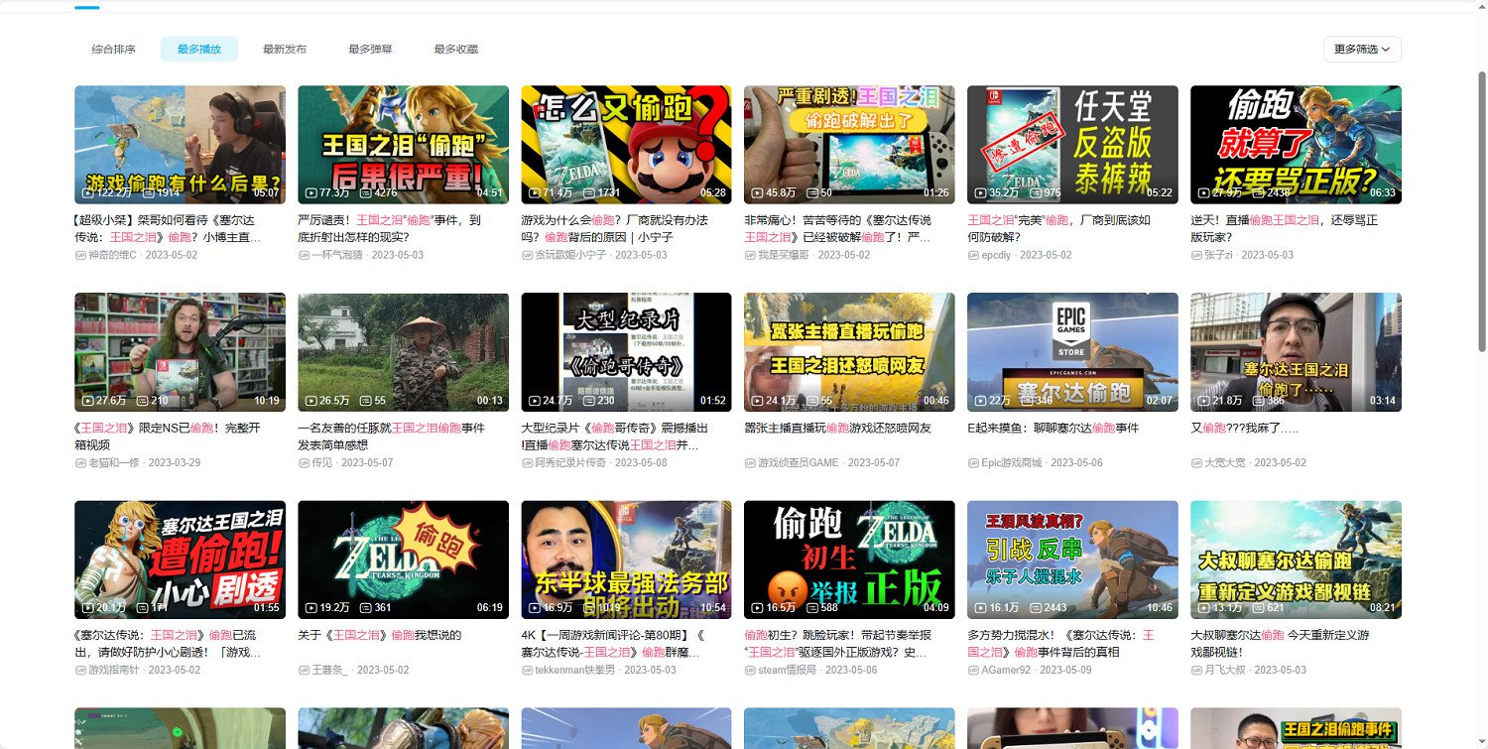
Task: Switch to the 最多弹幕 tab
Action: 368,48
